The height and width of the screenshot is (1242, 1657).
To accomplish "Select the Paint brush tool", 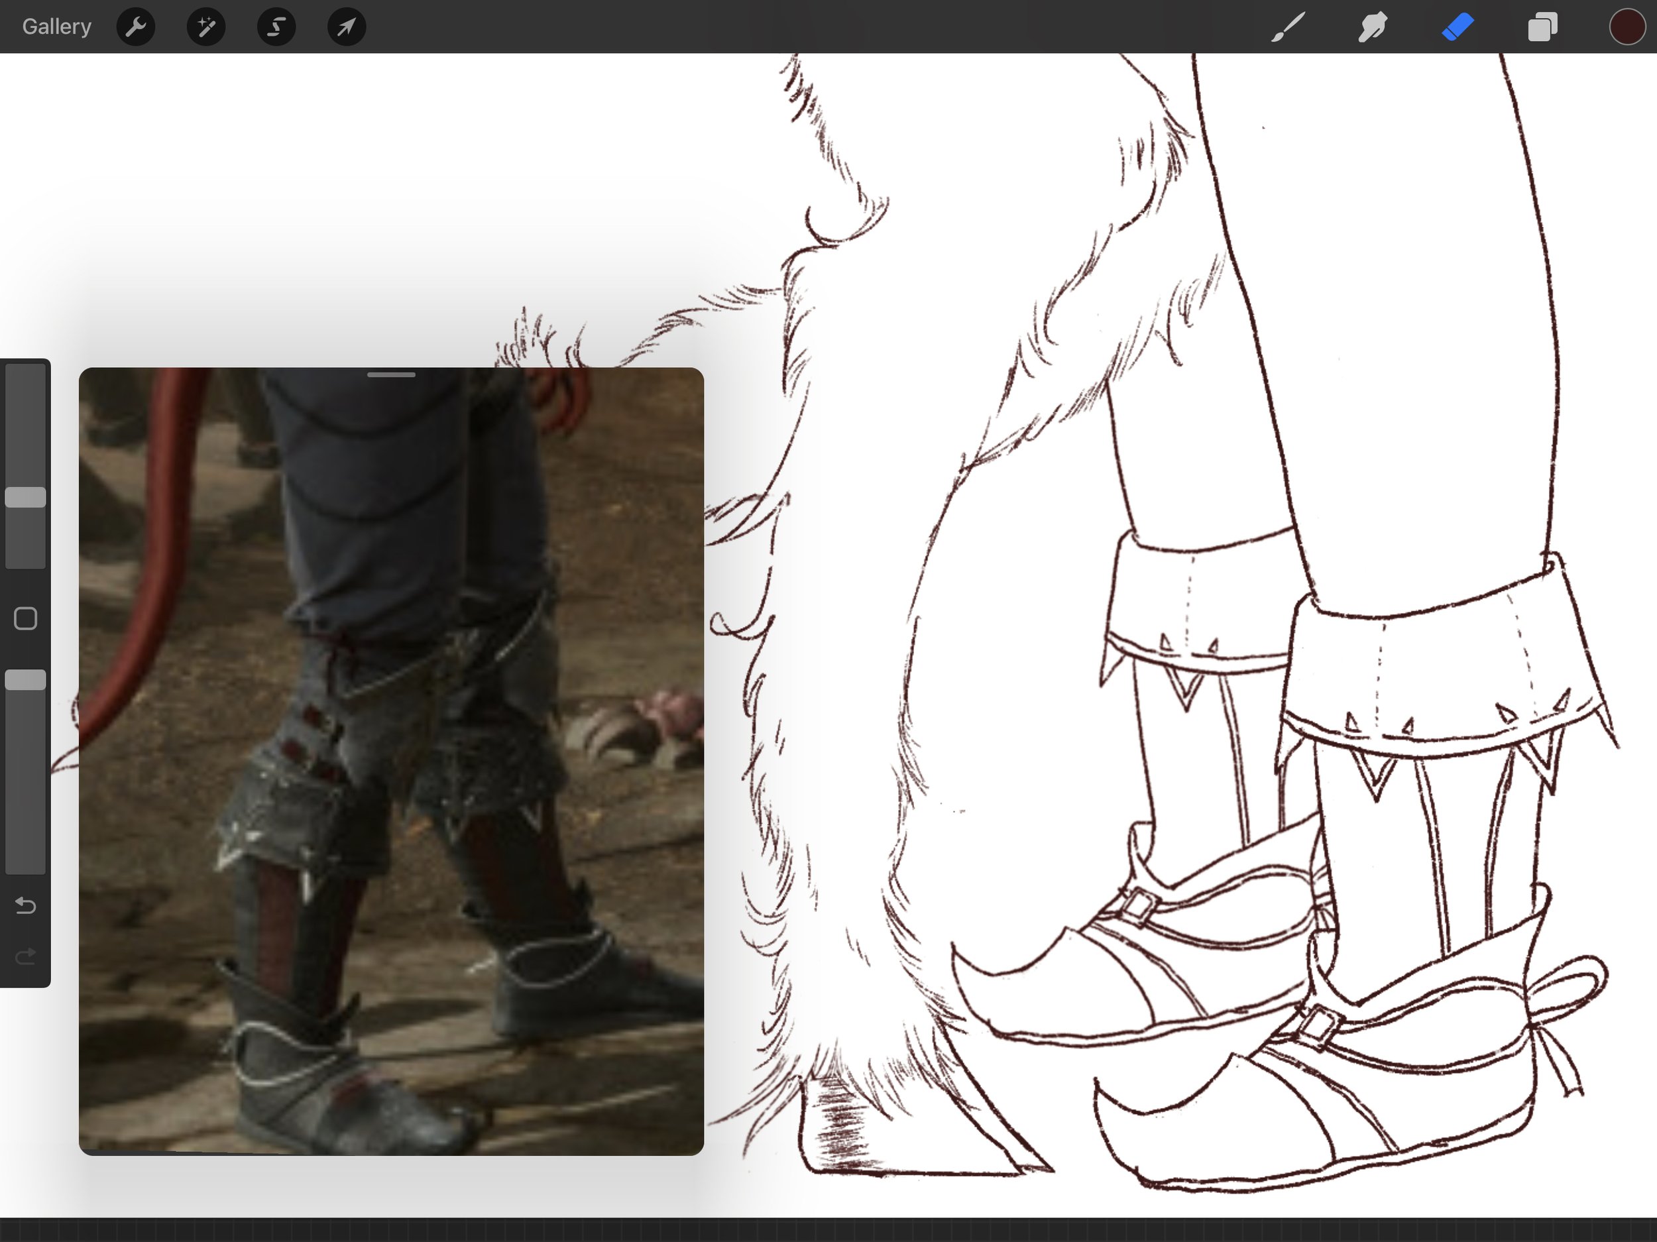I will tap(1288, 27).
